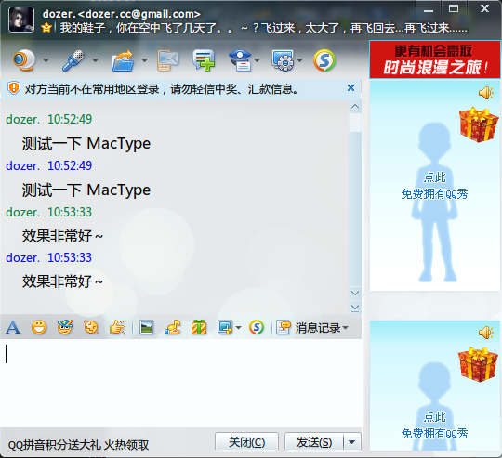Open video call options dropdown arrow

(46, 59)
